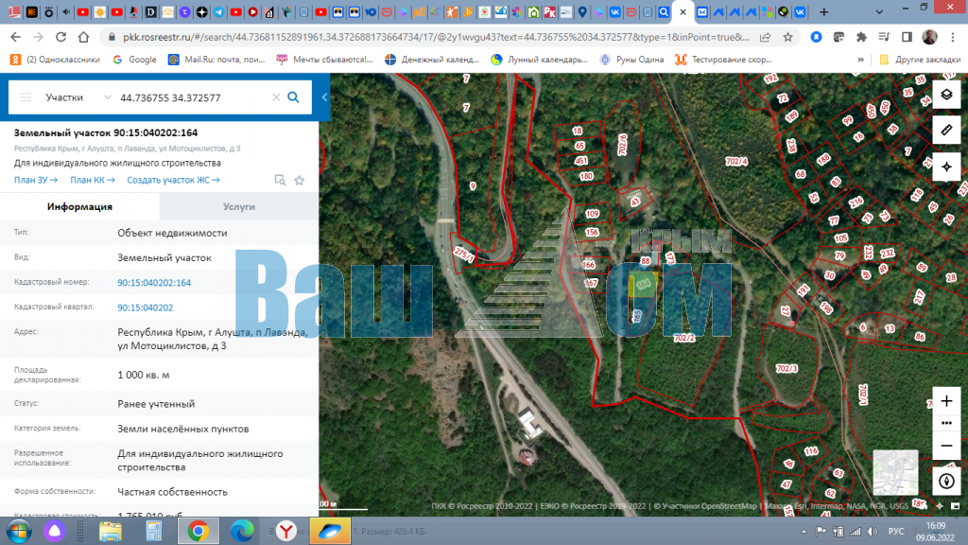Expand the tab search dropdown arrow
The width and height of the screenshot is (968, 545).
coord(879,11)
